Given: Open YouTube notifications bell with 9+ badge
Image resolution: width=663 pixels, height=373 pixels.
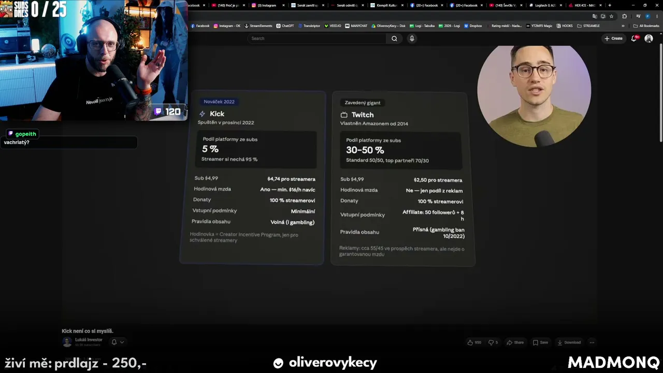Looking at the screenshot, I should [x=634, y=38].
